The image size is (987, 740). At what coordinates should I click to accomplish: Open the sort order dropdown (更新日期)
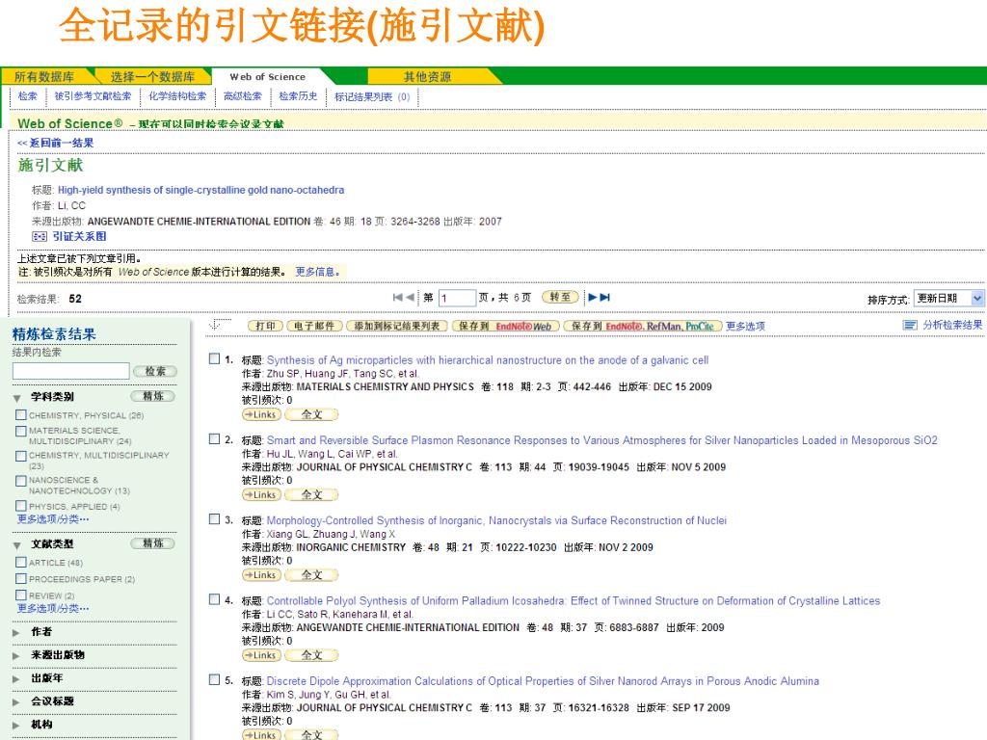[948, 299]
